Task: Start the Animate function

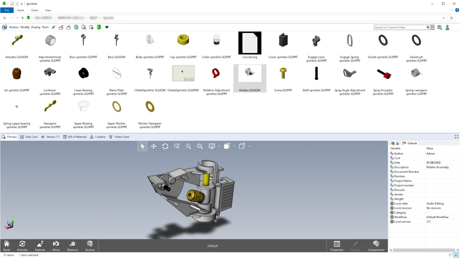Action: pos(22,245)
